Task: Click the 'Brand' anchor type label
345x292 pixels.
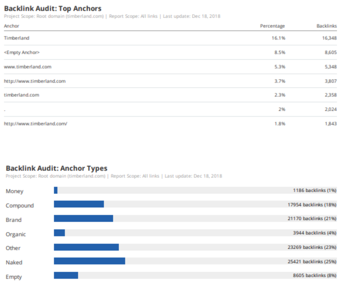Action: (x=14, y=220)
